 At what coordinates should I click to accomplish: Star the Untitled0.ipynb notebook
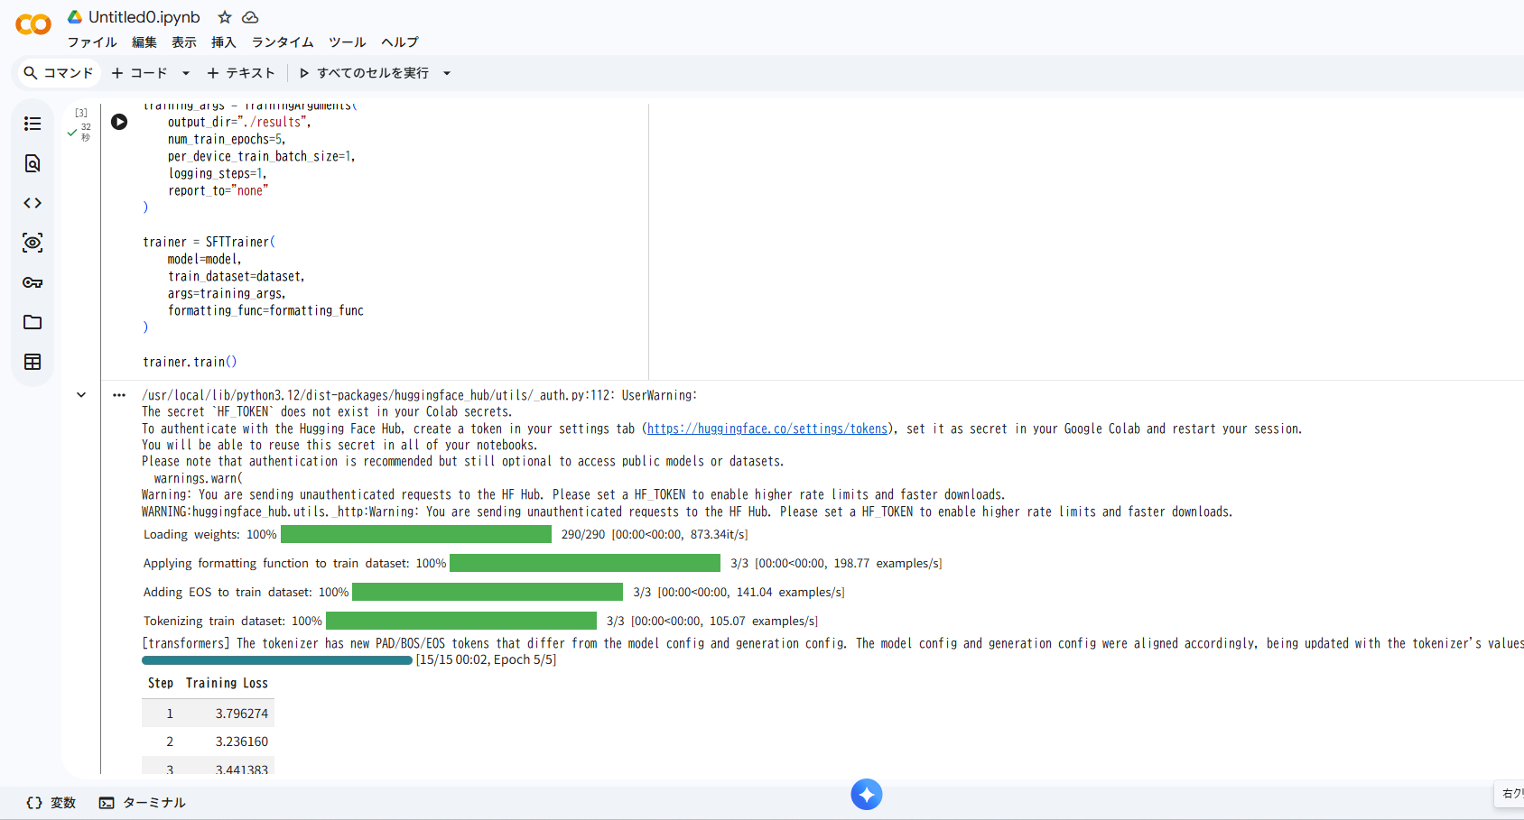[x=225, y=17]
